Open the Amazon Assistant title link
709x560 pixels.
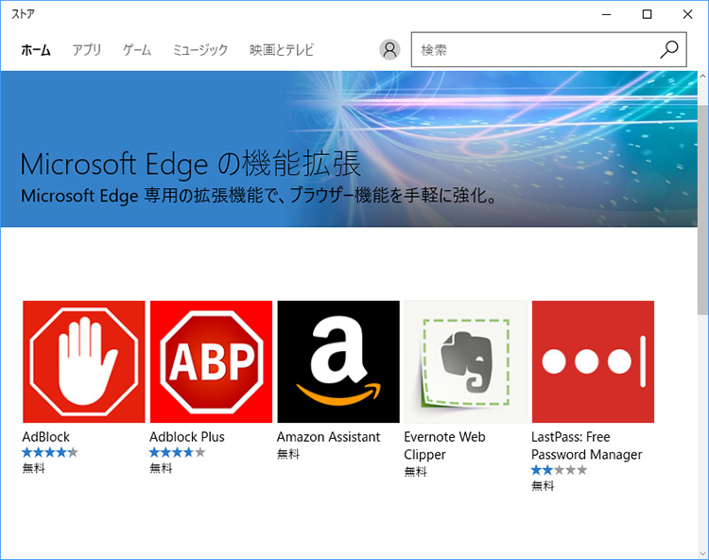[x=328, y=437]
